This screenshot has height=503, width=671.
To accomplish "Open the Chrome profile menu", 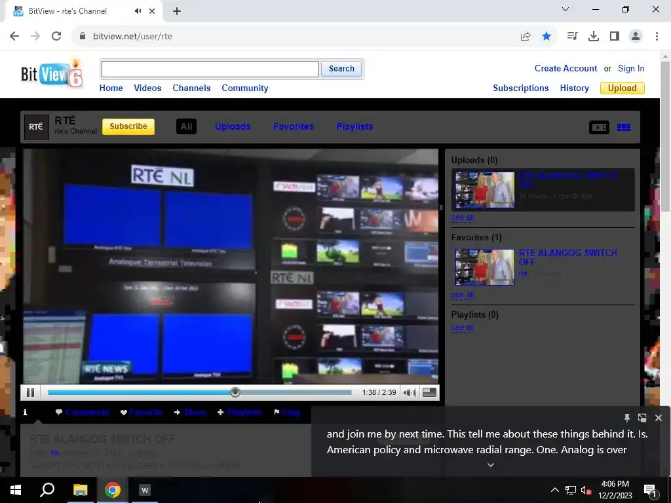I will 636,37.
